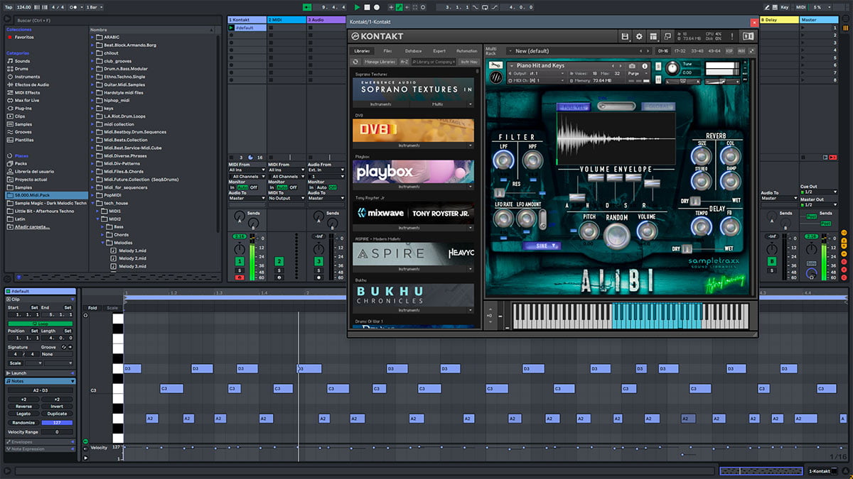Expand the chilout folder

point(93,53)
